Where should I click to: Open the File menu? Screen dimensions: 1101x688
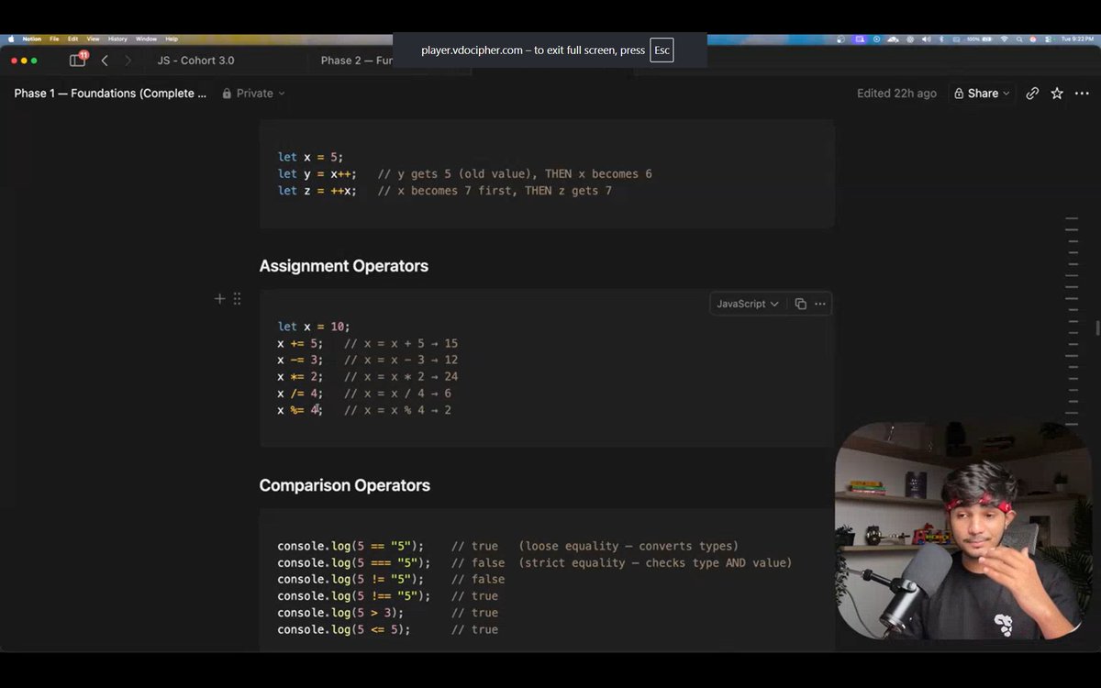[x=54, y=39]
